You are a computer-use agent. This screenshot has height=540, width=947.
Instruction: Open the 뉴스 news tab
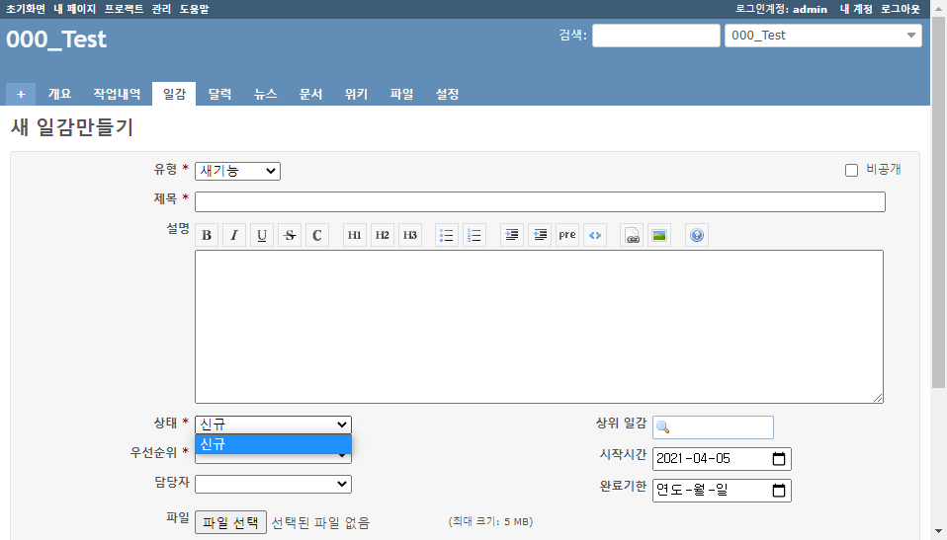pyautogui.click(x=265, y=94)
